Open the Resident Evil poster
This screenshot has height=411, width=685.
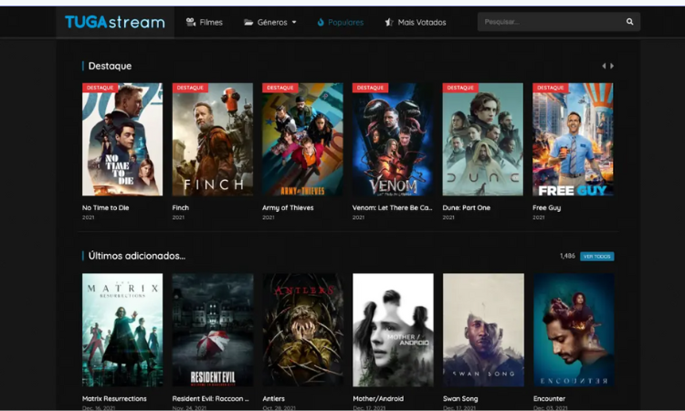pyautogui.click(x=212, y=330)
